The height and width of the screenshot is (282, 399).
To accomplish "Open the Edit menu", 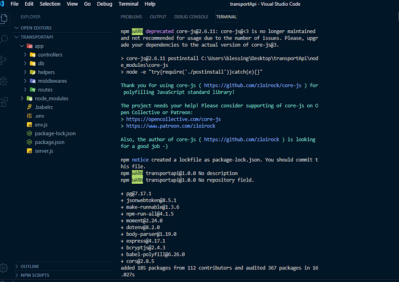I will coord(28,4).
